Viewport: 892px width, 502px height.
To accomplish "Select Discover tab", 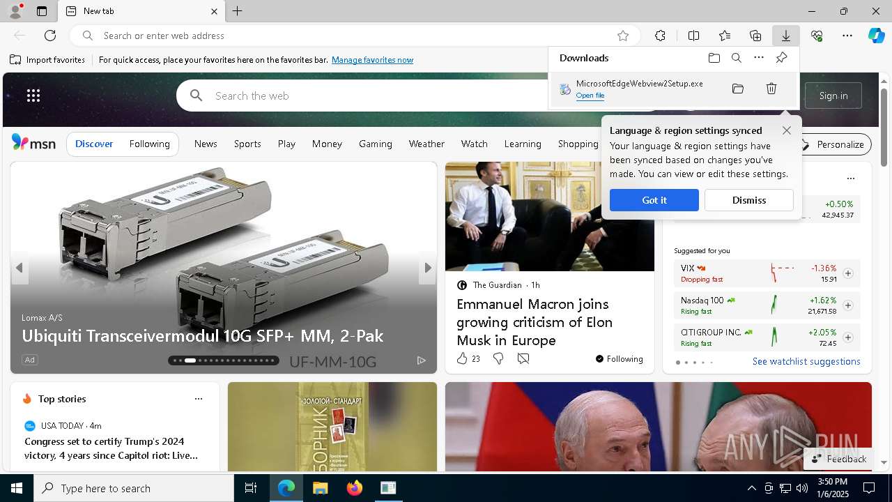I will pos(94,144).
